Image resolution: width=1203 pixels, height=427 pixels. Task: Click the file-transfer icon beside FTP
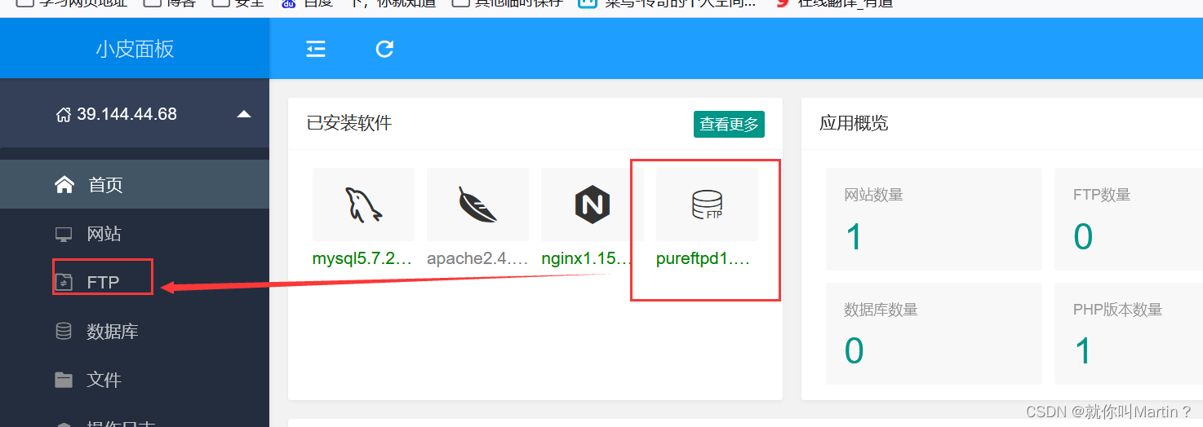[64, 282]
